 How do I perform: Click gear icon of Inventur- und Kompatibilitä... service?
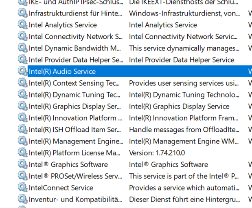(x=22, y=200)
